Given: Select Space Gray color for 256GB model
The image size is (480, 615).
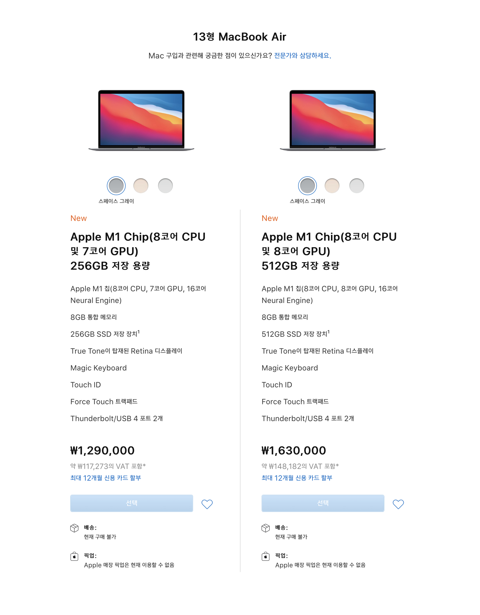Looking at the screenshot, I should pos(116,186).
